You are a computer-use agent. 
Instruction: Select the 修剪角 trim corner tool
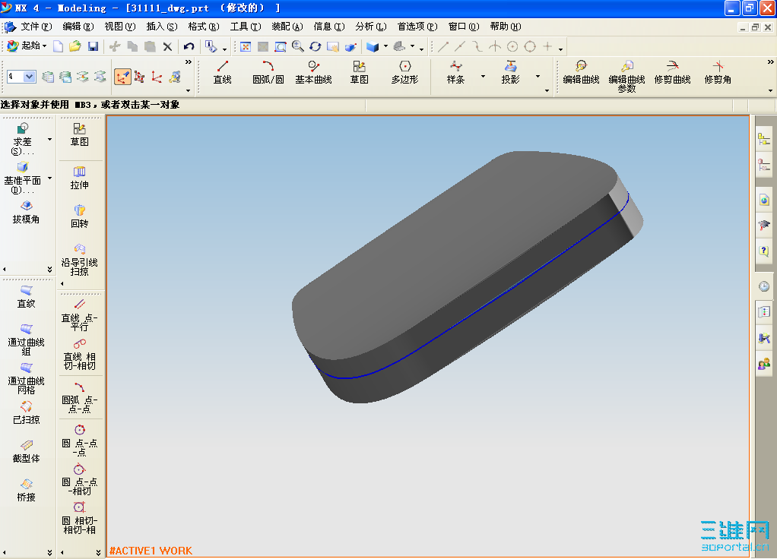coord(718,72)
